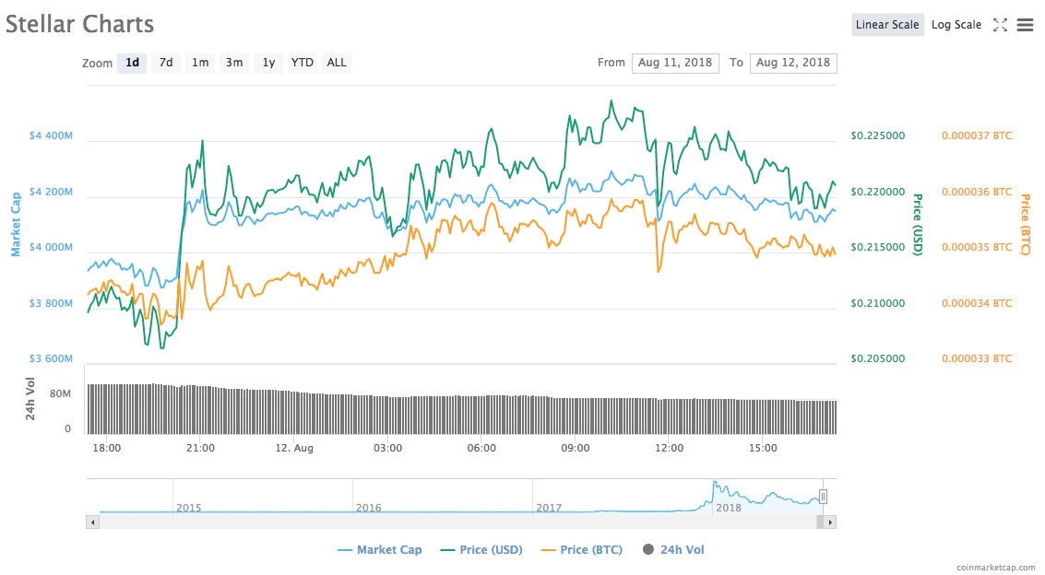
Task: Select the ALL zoom range
Action: tap(337, 63)
